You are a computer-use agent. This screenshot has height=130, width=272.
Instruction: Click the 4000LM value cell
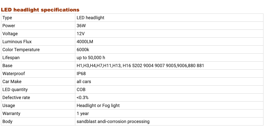(x=169, y=42)
